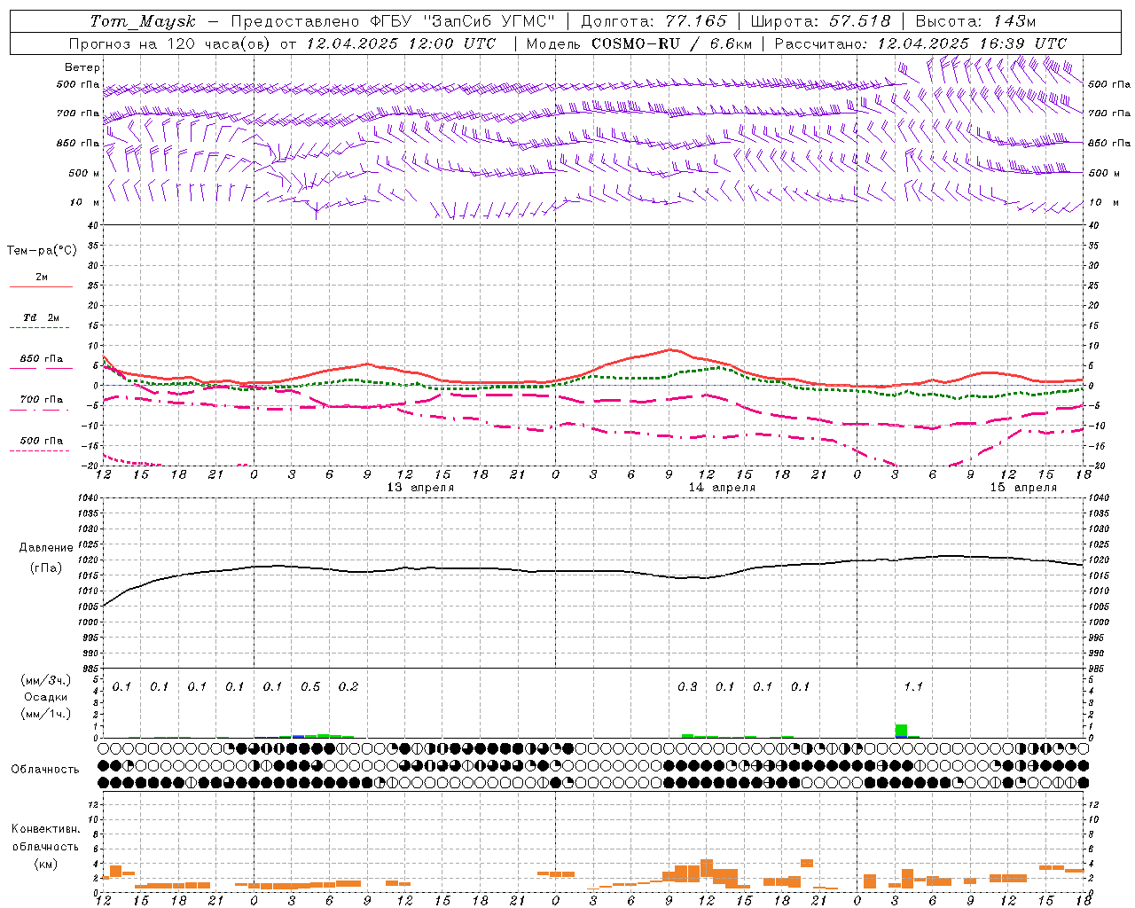Screen dimensions: 1135x908
Task: Click the forecast start time 12:00 UTC
Action: pos(452,43)
